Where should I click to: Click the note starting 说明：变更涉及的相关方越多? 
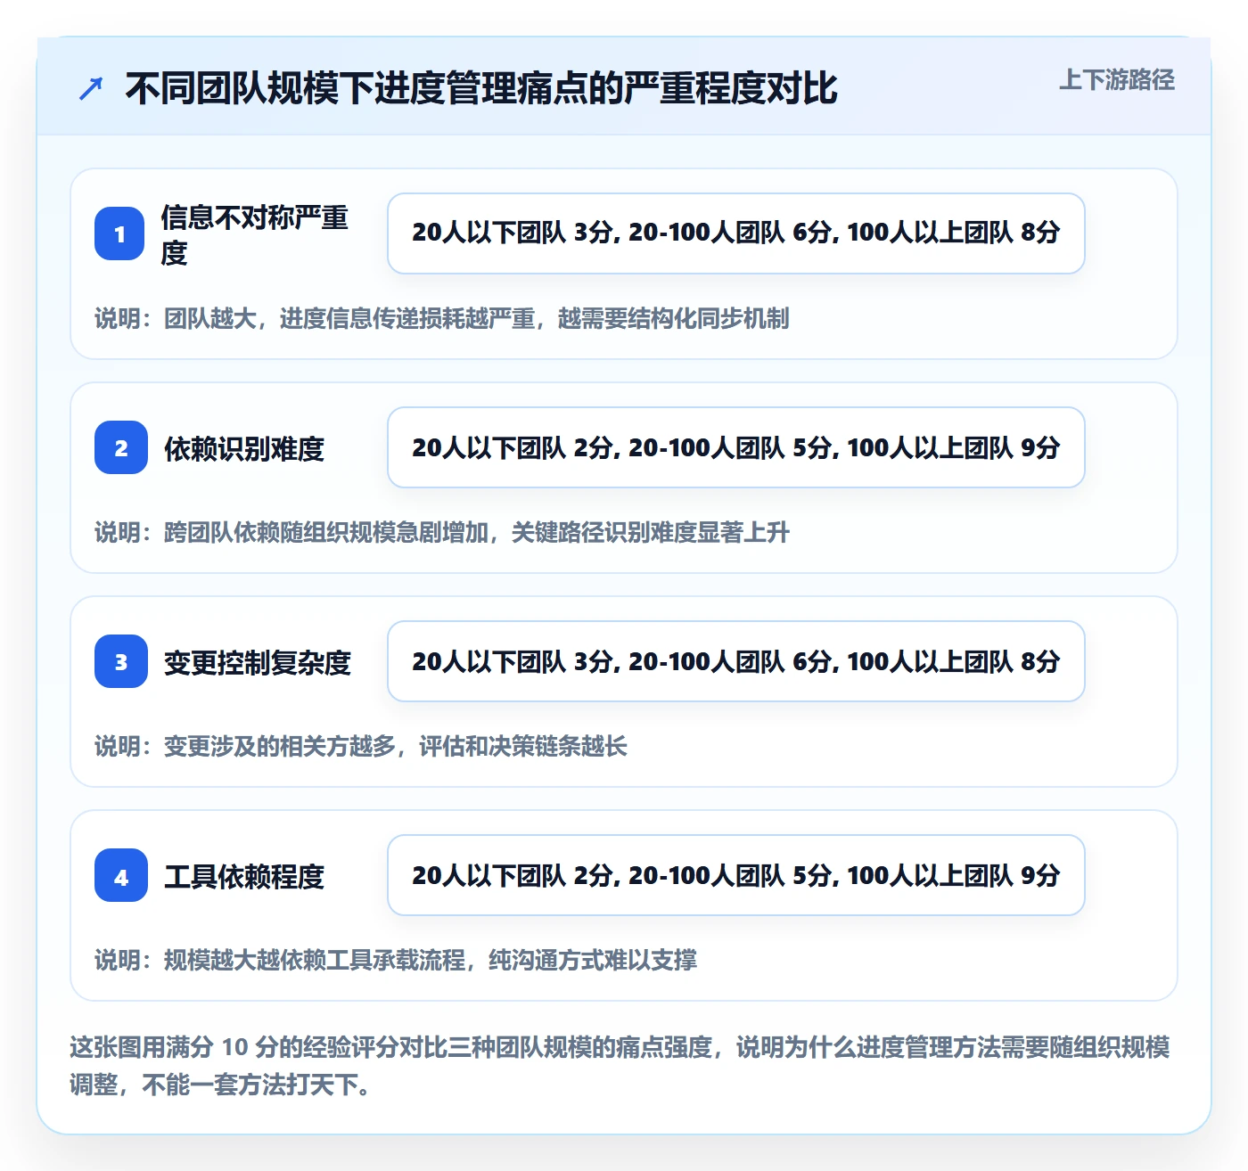[x=361, y=746]
